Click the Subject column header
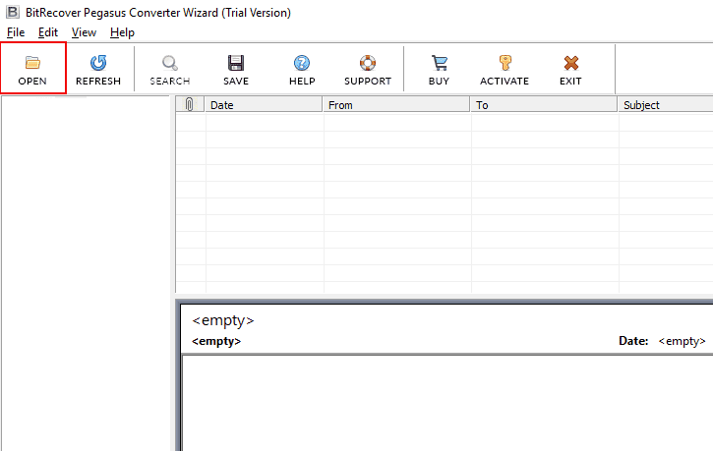The width and height of the screenshot is (713, 451). tap(664, 105)
